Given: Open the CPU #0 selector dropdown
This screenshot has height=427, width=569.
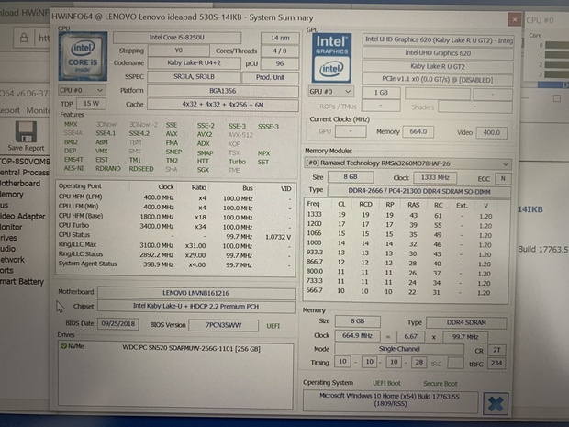Looking at the screenshot, I should 82,90.
